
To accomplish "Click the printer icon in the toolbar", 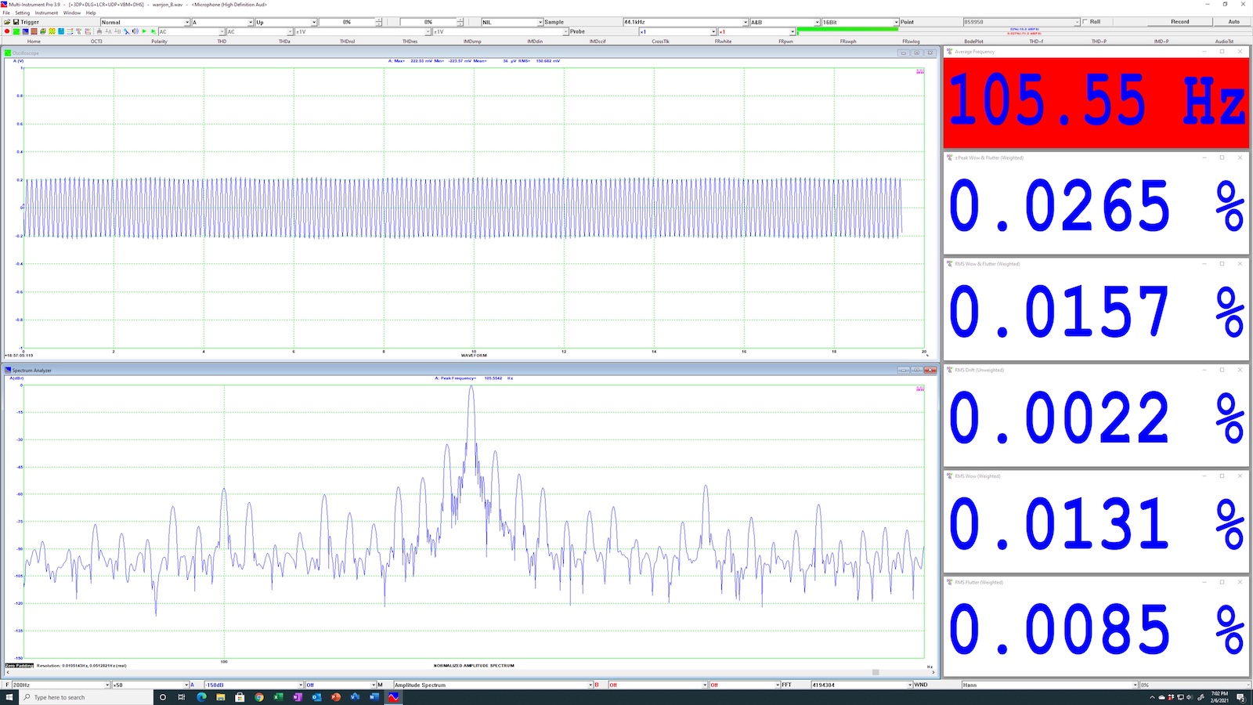I will [x=99, y=31].
